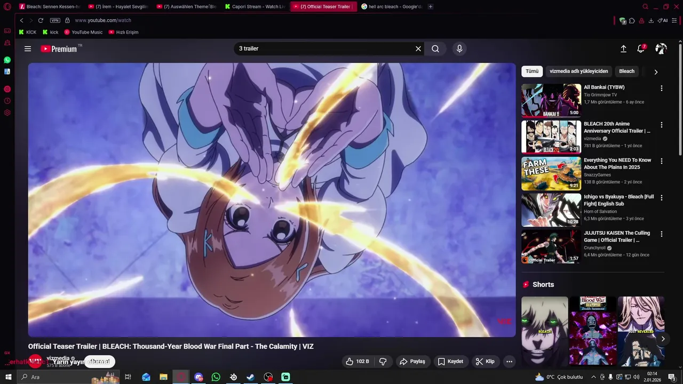Open the YouTube account avatar menu
This screenshot has height=384, width=683.
tap(661, 49)
